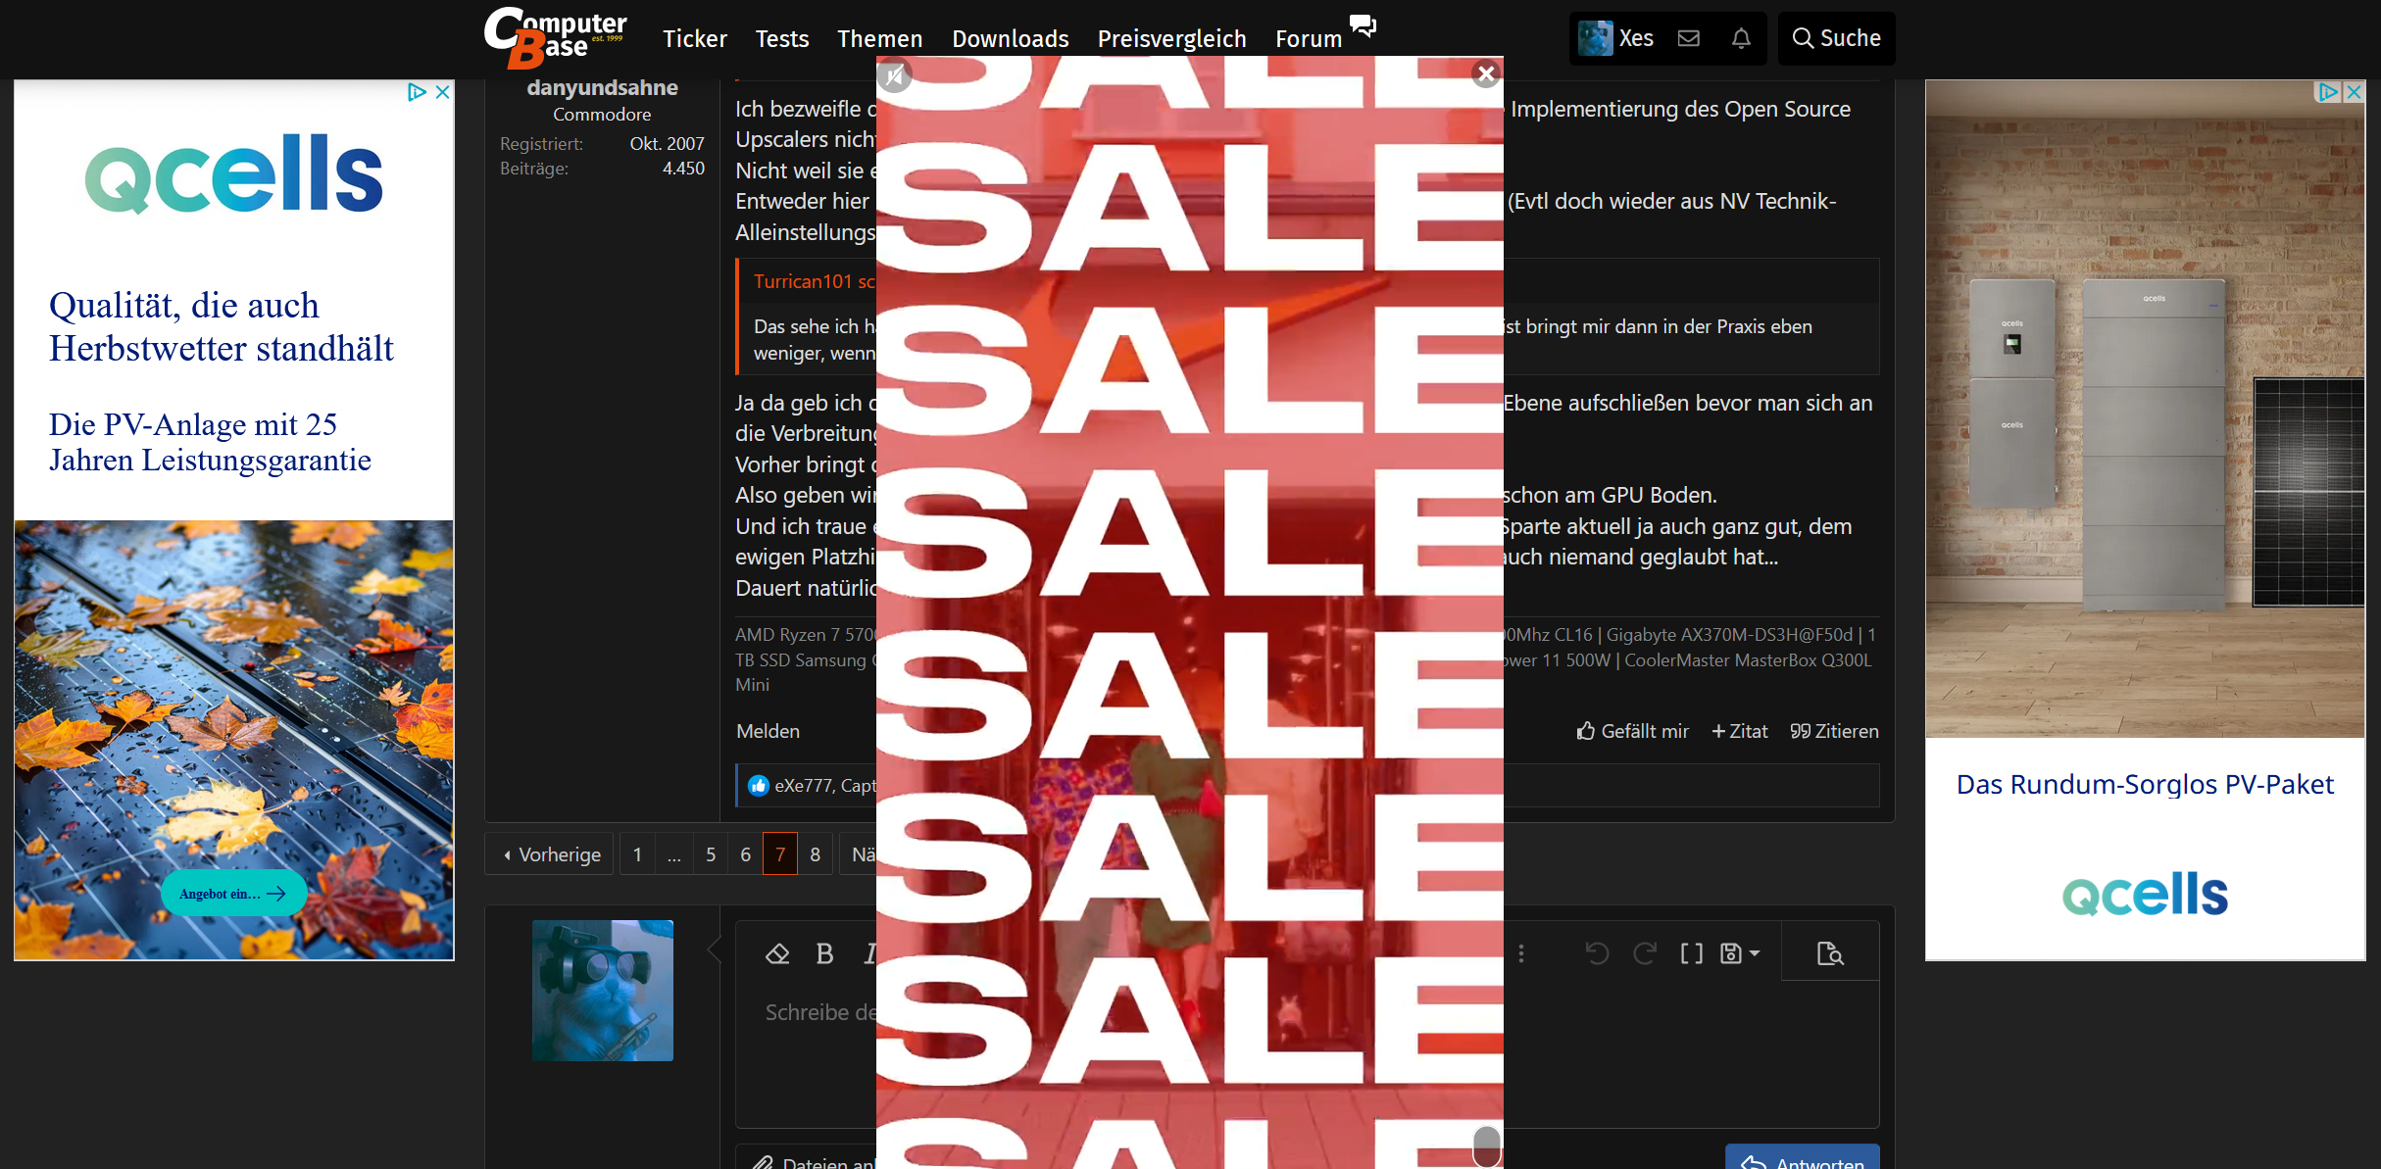This screenshot has width=2381, height=1169.
Task: Click the editor preview icon
Action: click(x=1829, y=953)
